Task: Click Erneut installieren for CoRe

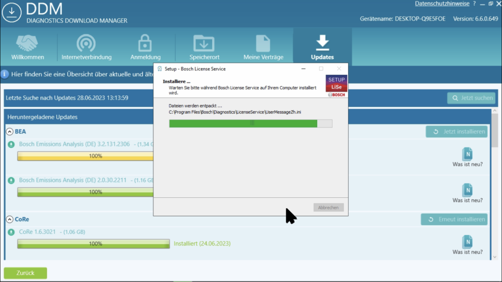Action: tap(454, 219)
